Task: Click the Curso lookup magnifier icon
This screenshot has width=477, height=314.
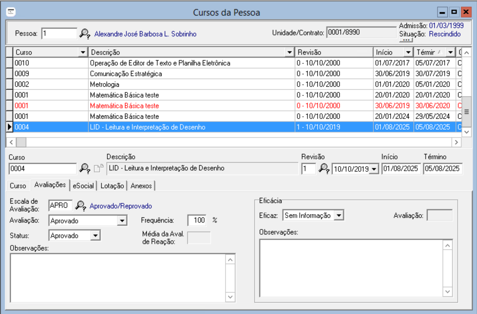Action: click(84, 168)
